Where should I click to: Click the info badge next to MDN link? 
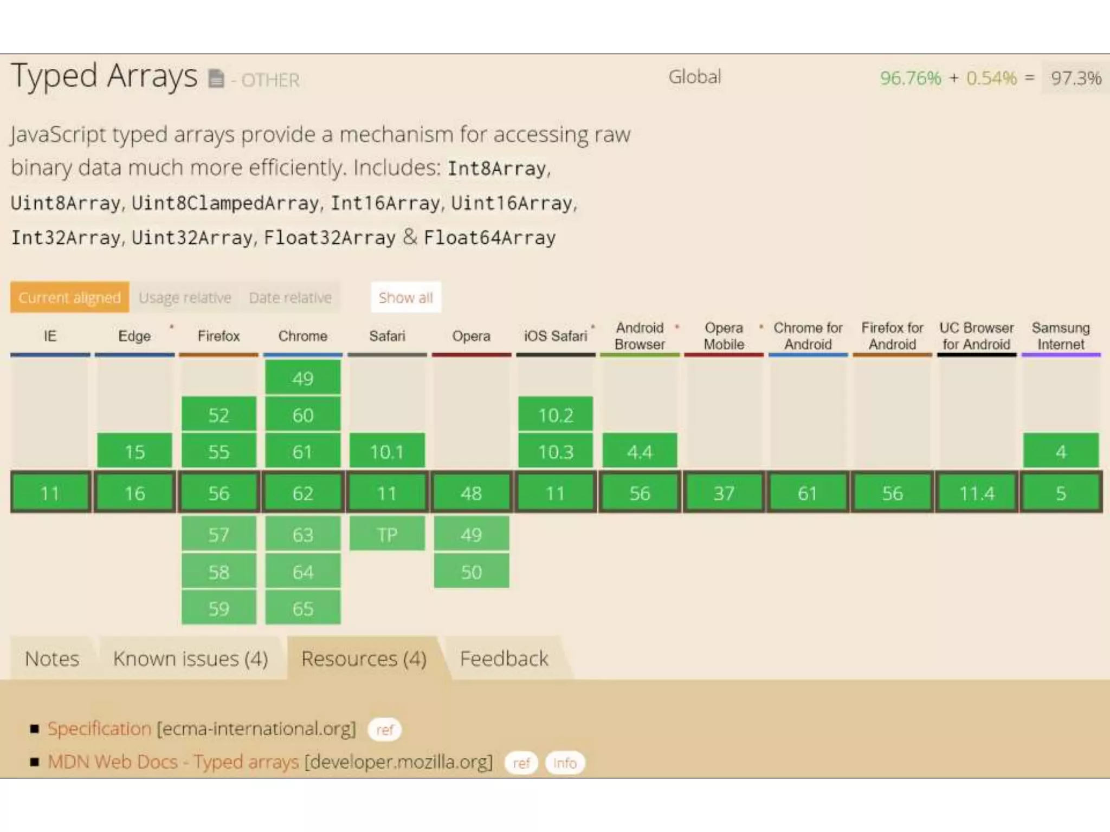tap(564, 763)
